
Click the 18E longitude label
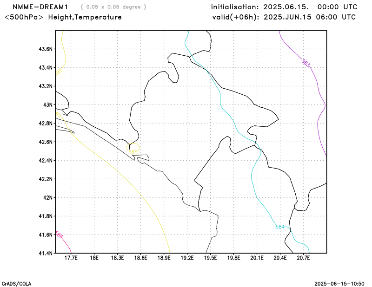94,258
